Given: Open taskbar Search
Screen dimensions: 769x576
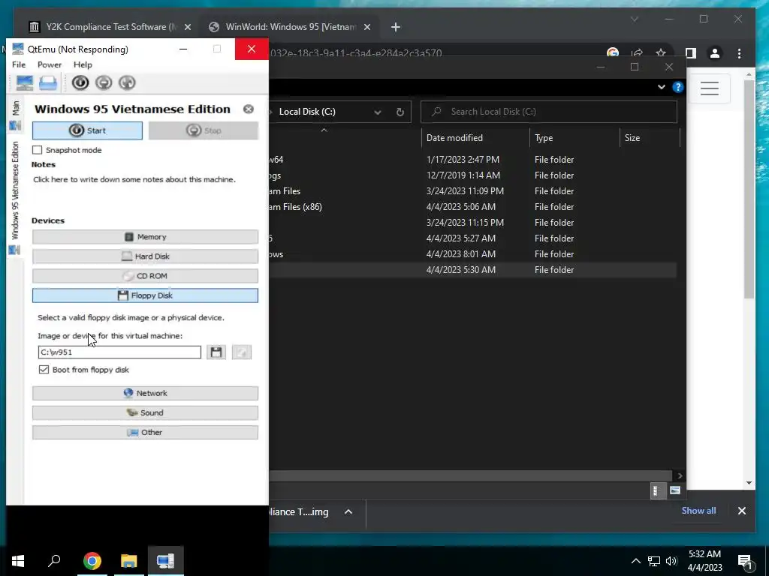Looking at the screenshot, I should [54, 561].
